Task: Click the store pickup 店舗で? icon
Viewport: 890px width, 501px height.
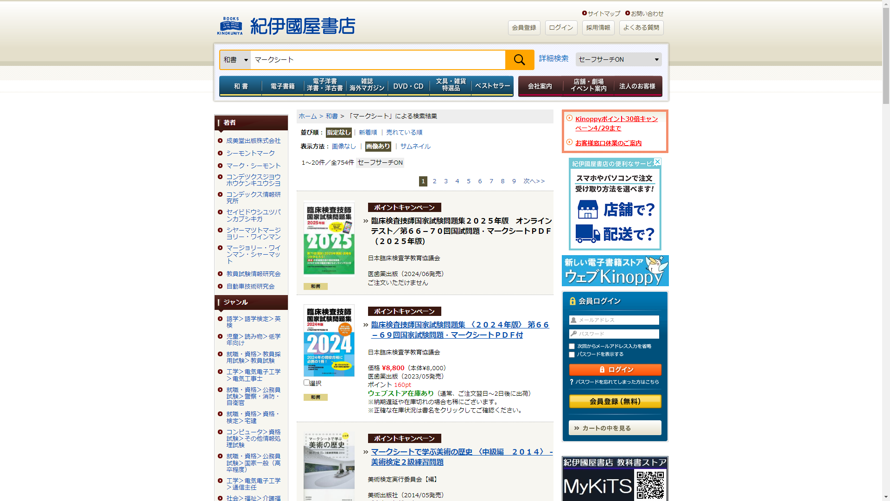Action: coord(588,210)
